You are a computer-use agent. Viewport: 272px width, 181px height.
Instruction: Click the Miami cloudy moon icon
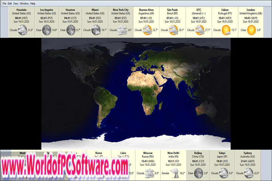click(96, 30)
